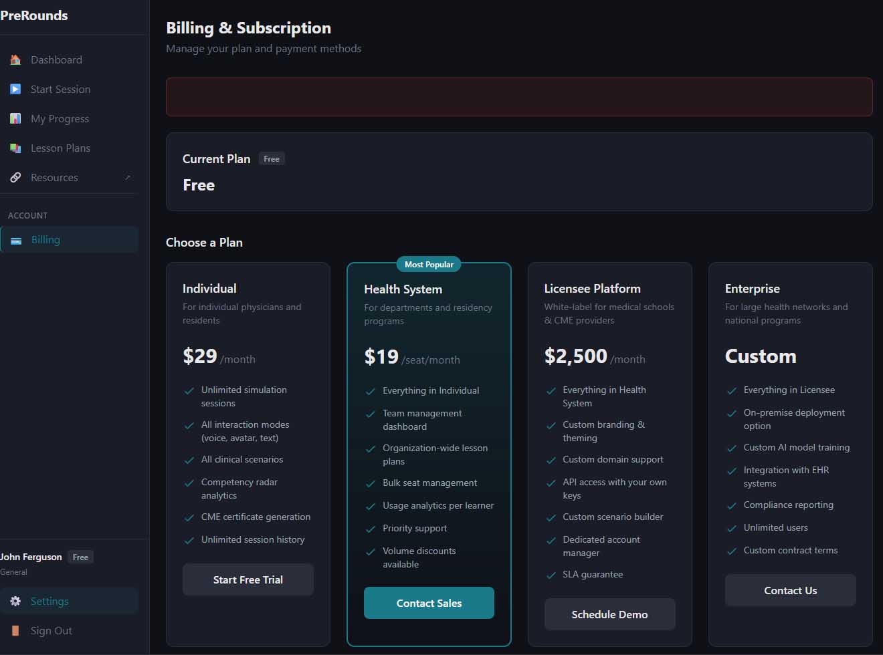Click the Start Session play icon
The image size is (883, 655).
(x=15, y=89)
